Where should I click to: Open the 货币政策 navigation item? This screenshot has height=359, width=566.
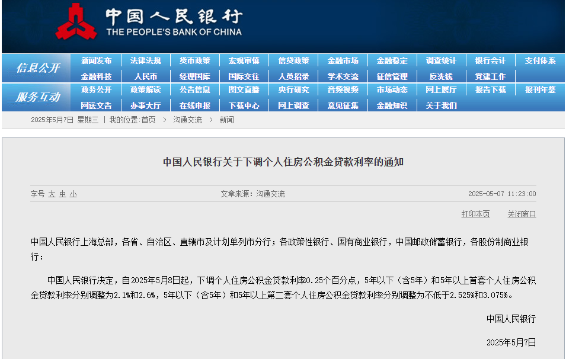click(194, 60)
